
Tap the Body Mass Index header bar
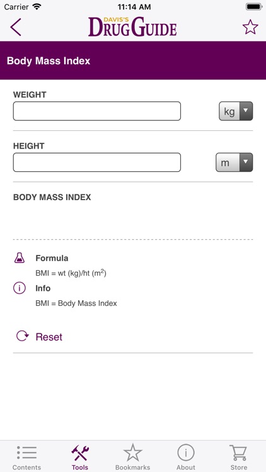point(133,60)
